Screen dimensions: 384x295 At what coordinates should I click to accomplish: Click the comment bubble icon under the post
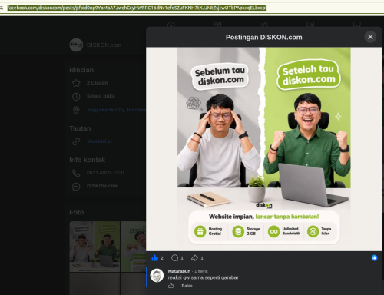point(174,258)
